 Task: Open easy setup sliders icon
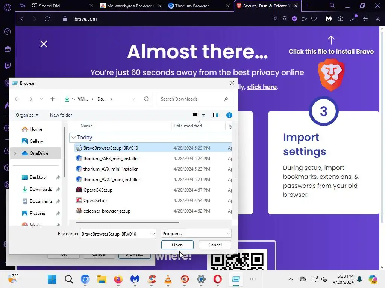click(365, 19)
